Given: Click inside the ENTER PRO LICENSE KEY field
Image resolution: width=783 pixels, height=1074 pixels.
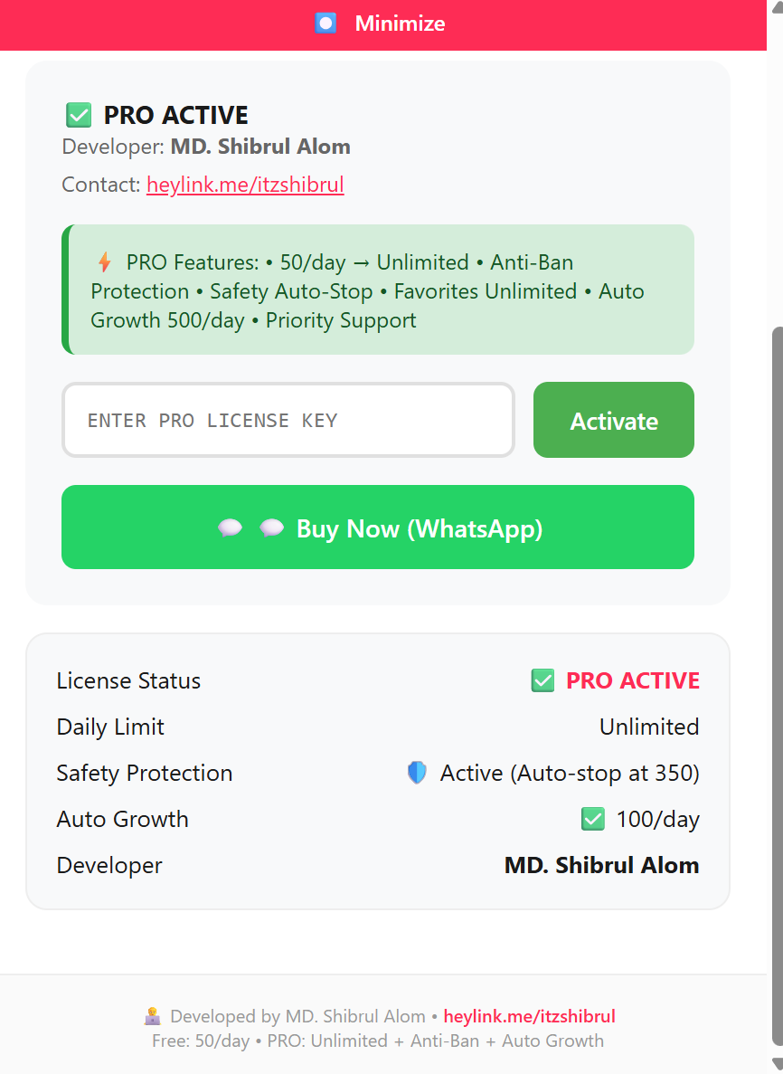Looking at the screenshot, I should (288, 420).
